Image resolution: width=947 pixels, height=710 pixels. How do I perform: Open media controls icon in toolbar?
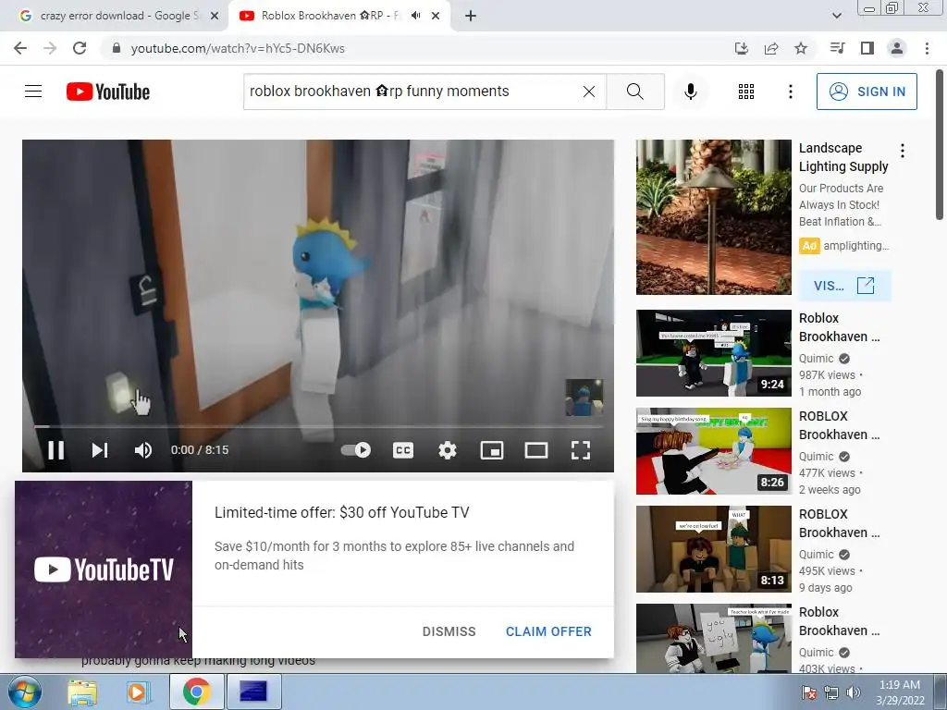click(837, 48)
